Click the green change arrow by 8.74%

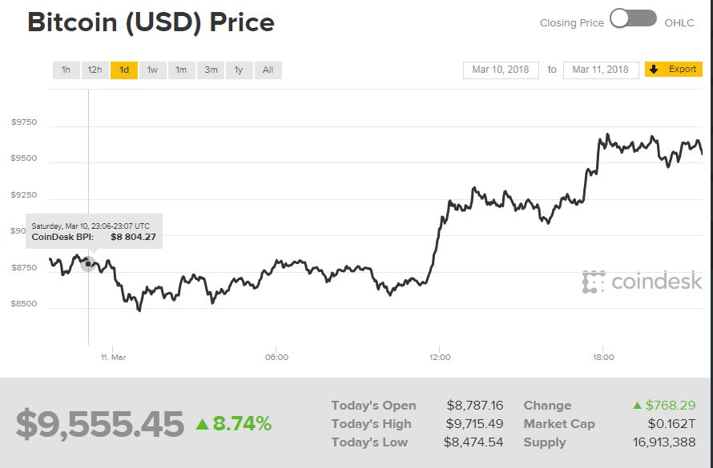(x=202, y=423)
